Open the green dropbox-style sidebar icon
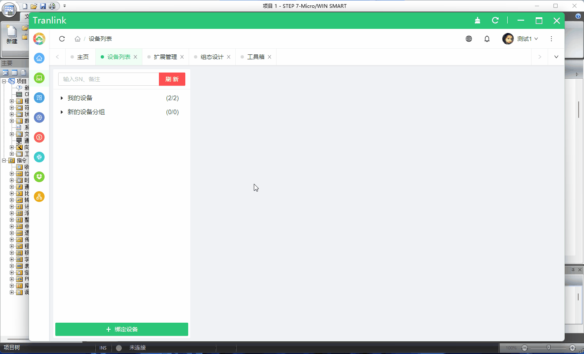This screenshot has height=354, width=584. click(39, 177)
